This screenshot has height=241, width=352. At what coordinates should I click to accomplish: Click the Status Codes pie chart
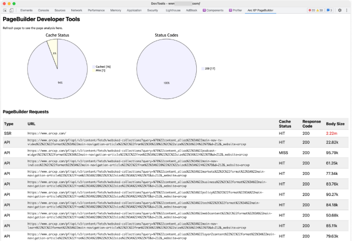coord(167,69)
